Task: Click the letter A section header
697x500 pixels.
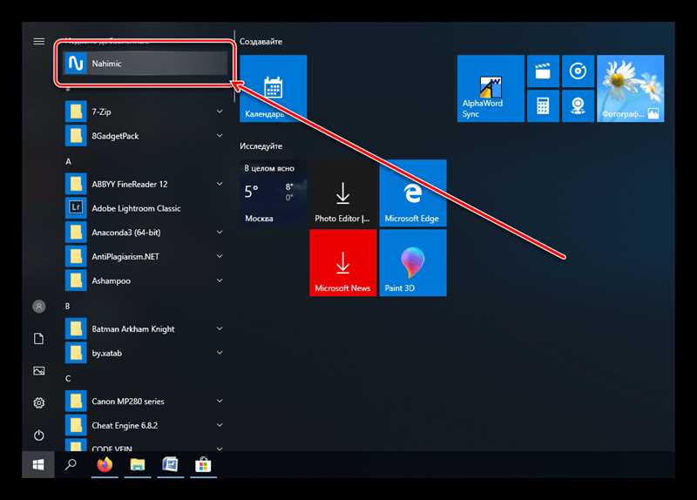Action: (x=69, y=161)
